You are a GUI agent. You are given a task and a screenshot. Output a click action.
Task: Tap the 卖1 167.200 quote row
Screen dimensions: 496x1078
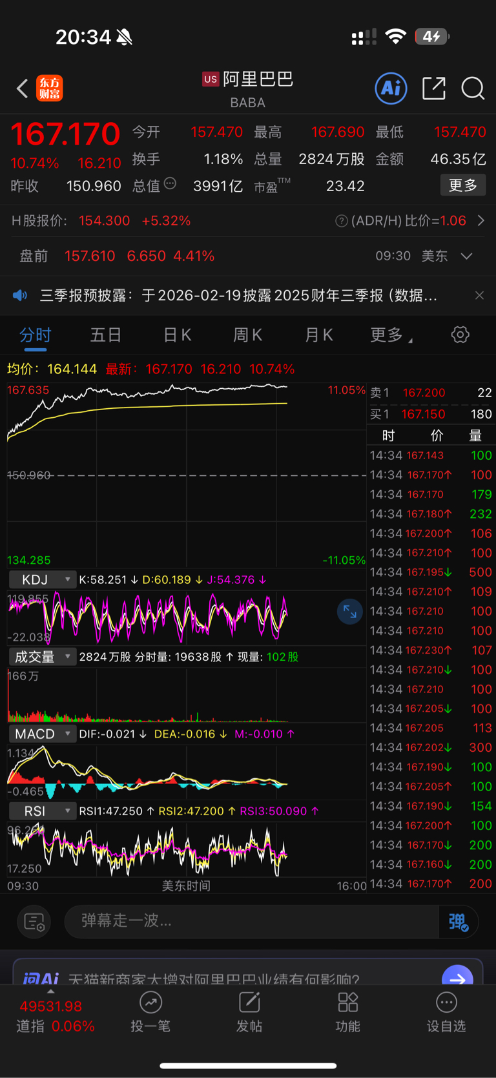(431, 393)
